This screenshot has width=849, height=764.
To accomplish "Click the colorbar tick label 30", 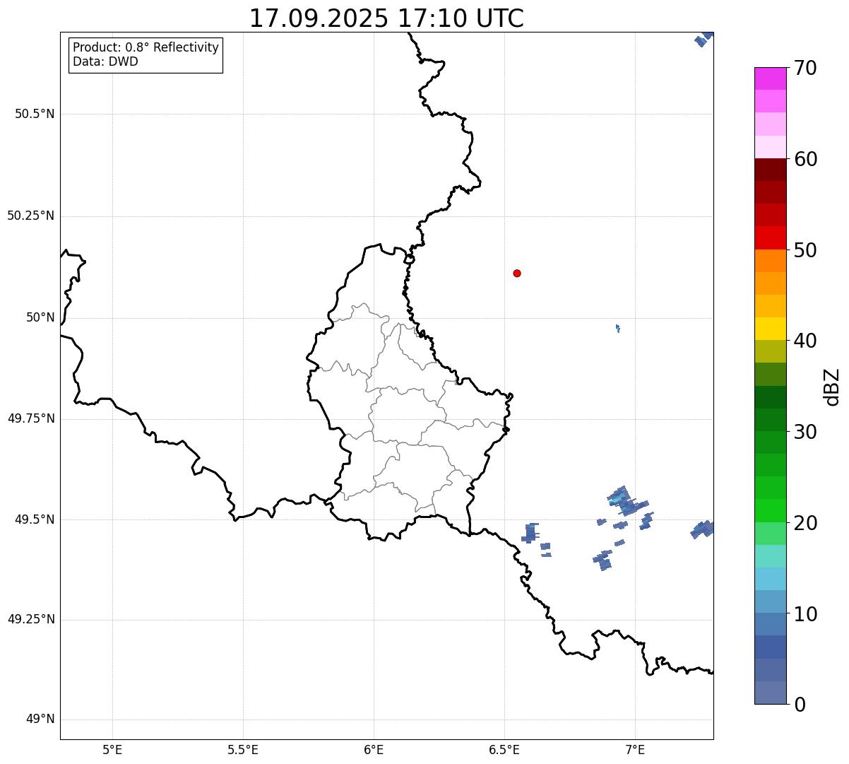I will 805,432.
